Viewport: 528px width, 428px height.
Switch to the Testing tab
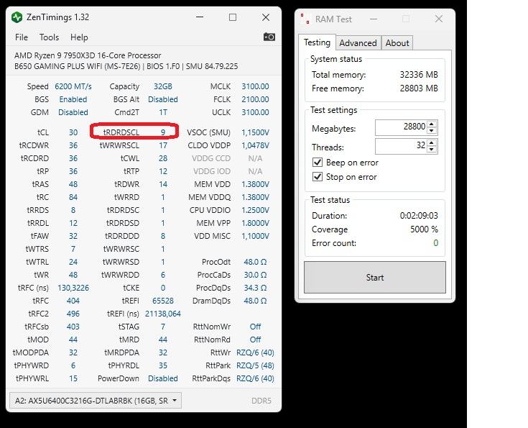pos(317,42)
